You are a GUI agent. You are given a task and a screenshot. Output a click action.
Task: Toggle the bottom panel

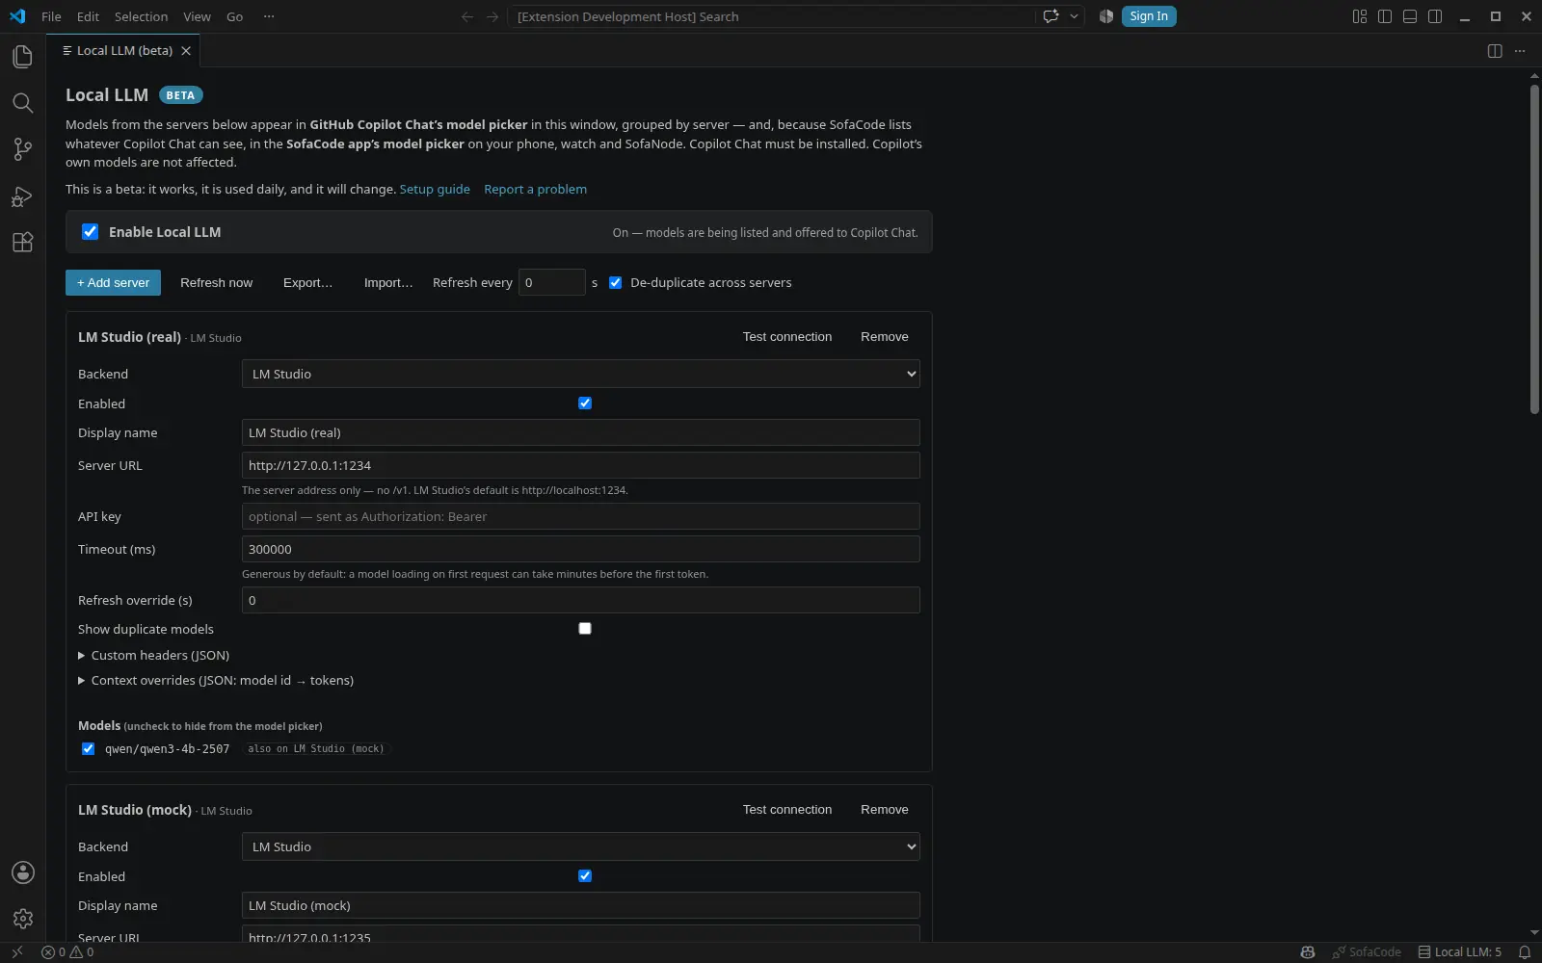coord(1410,16)
